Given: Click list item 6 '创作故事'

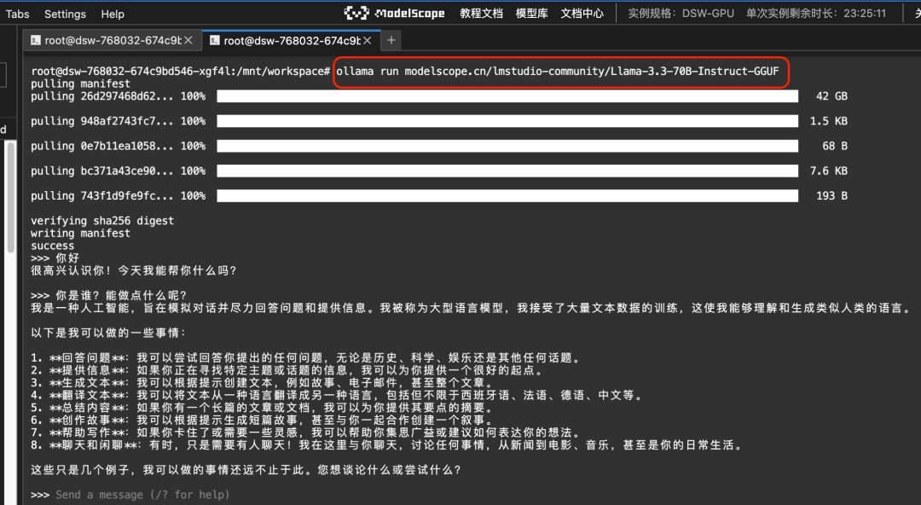Looking at the screenshot, I should click(x=263, y=421).
